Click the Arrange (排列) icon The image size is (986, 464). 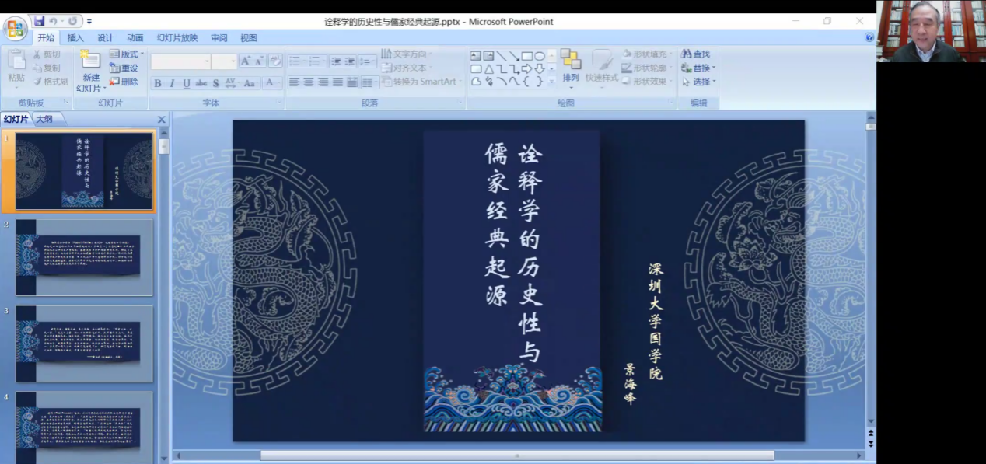click(571, 61)
